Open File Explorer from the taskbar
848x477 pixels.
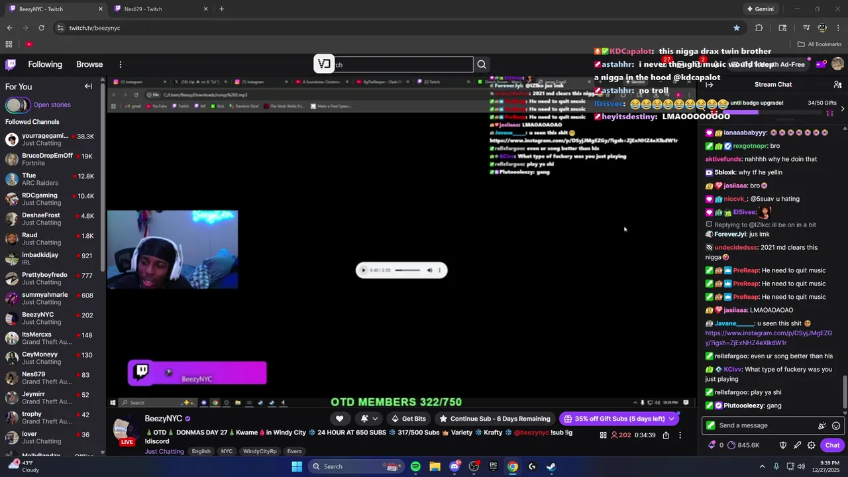[x=435, y=466]
